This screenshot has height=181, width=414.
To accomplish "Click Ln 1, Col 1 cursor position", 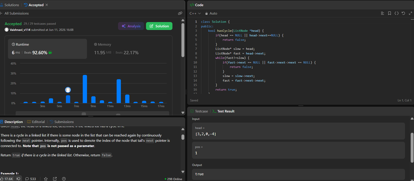I will pos(404,100).
